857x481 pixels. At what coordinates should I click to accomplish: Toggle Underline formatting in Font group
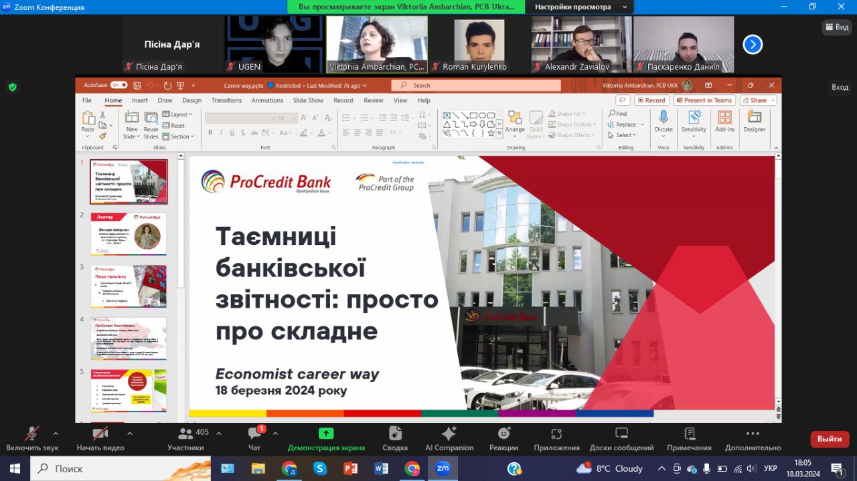tap(232, 132)
